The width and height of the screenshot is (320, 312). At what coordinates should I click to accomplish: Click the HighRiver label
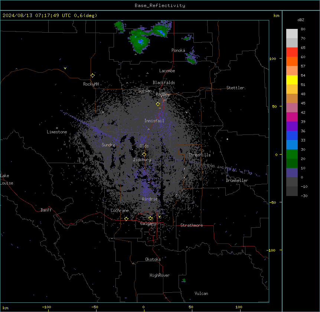click(x=159, y=275)
